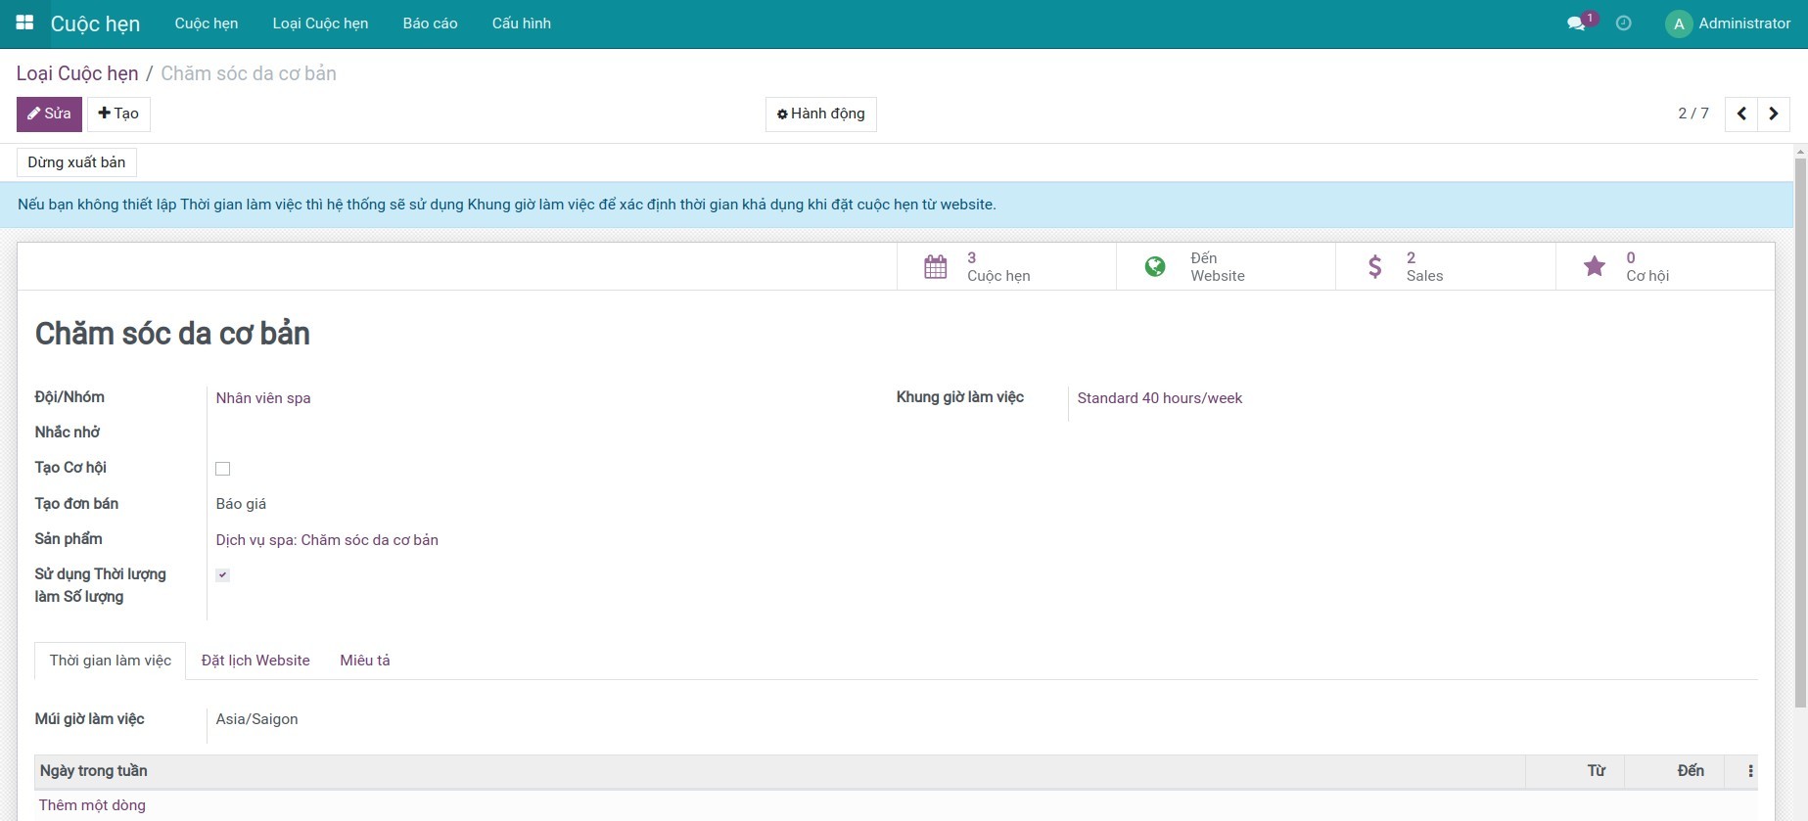Click the Sửa edit button

49,114
